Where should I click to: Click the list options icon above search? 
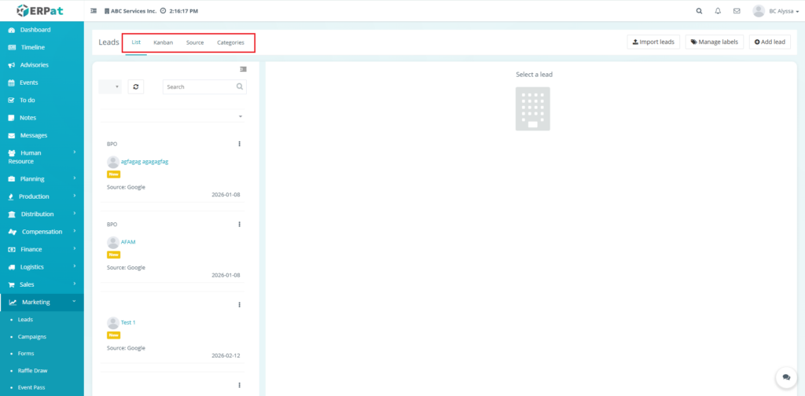coord(243,69)
